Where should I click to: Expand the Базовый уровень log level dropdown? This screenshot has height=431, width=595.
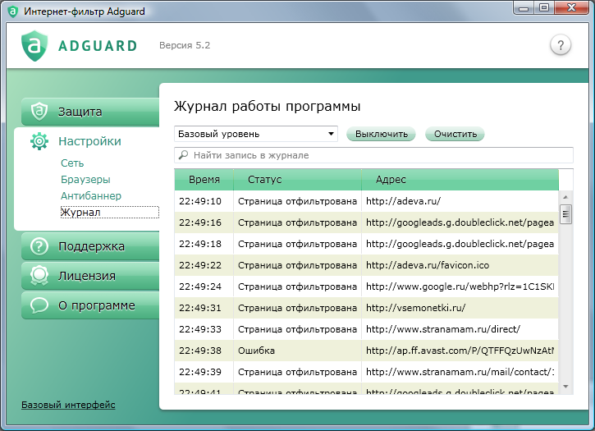coord(256,134)
